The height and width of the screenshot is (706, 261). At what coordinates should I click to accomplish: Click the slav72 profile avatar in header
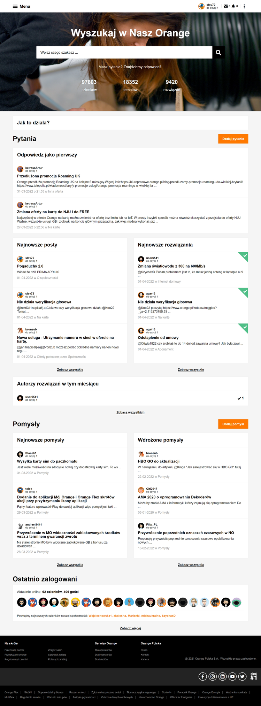[x=201, y=6]
